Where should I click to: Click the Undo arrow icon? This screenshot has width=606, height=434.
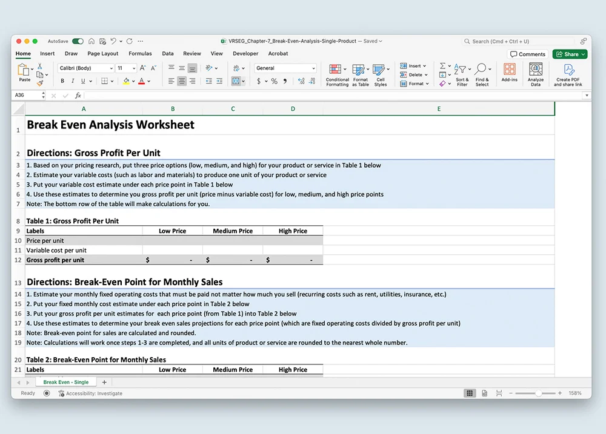[x=113, y=41]
